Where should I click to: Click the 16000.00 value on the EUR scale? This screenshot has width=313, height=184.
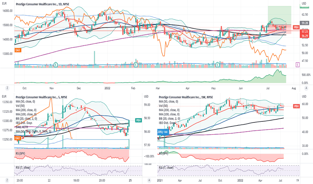[8, 11]
